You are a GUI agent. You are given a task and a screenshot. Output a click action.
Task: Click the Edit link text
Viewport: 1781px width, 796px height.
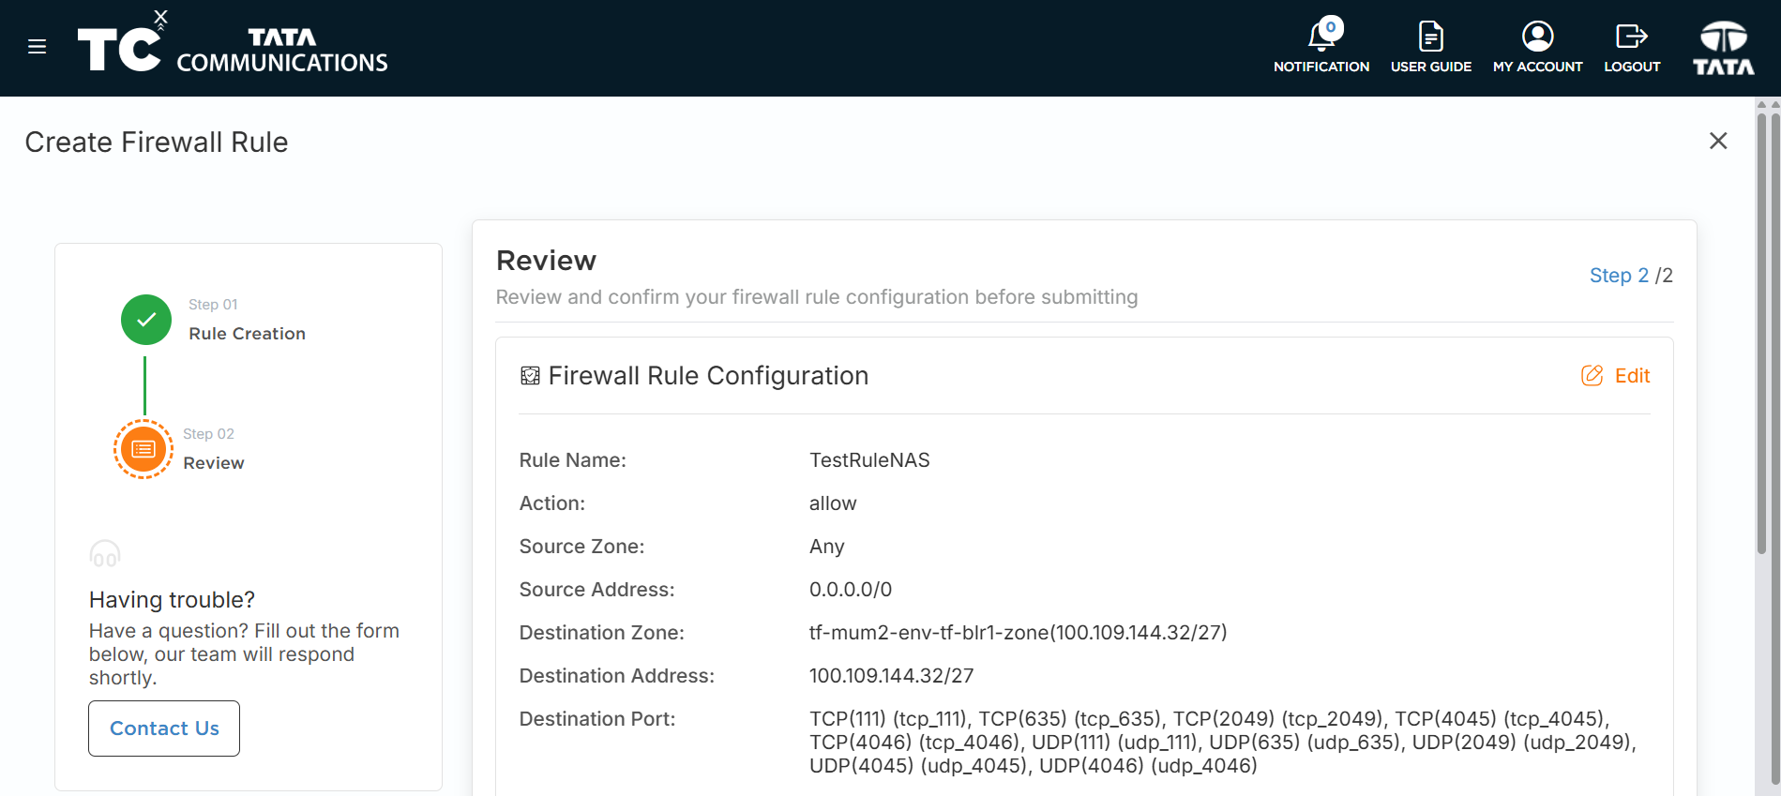click(x=1632, y=376)
